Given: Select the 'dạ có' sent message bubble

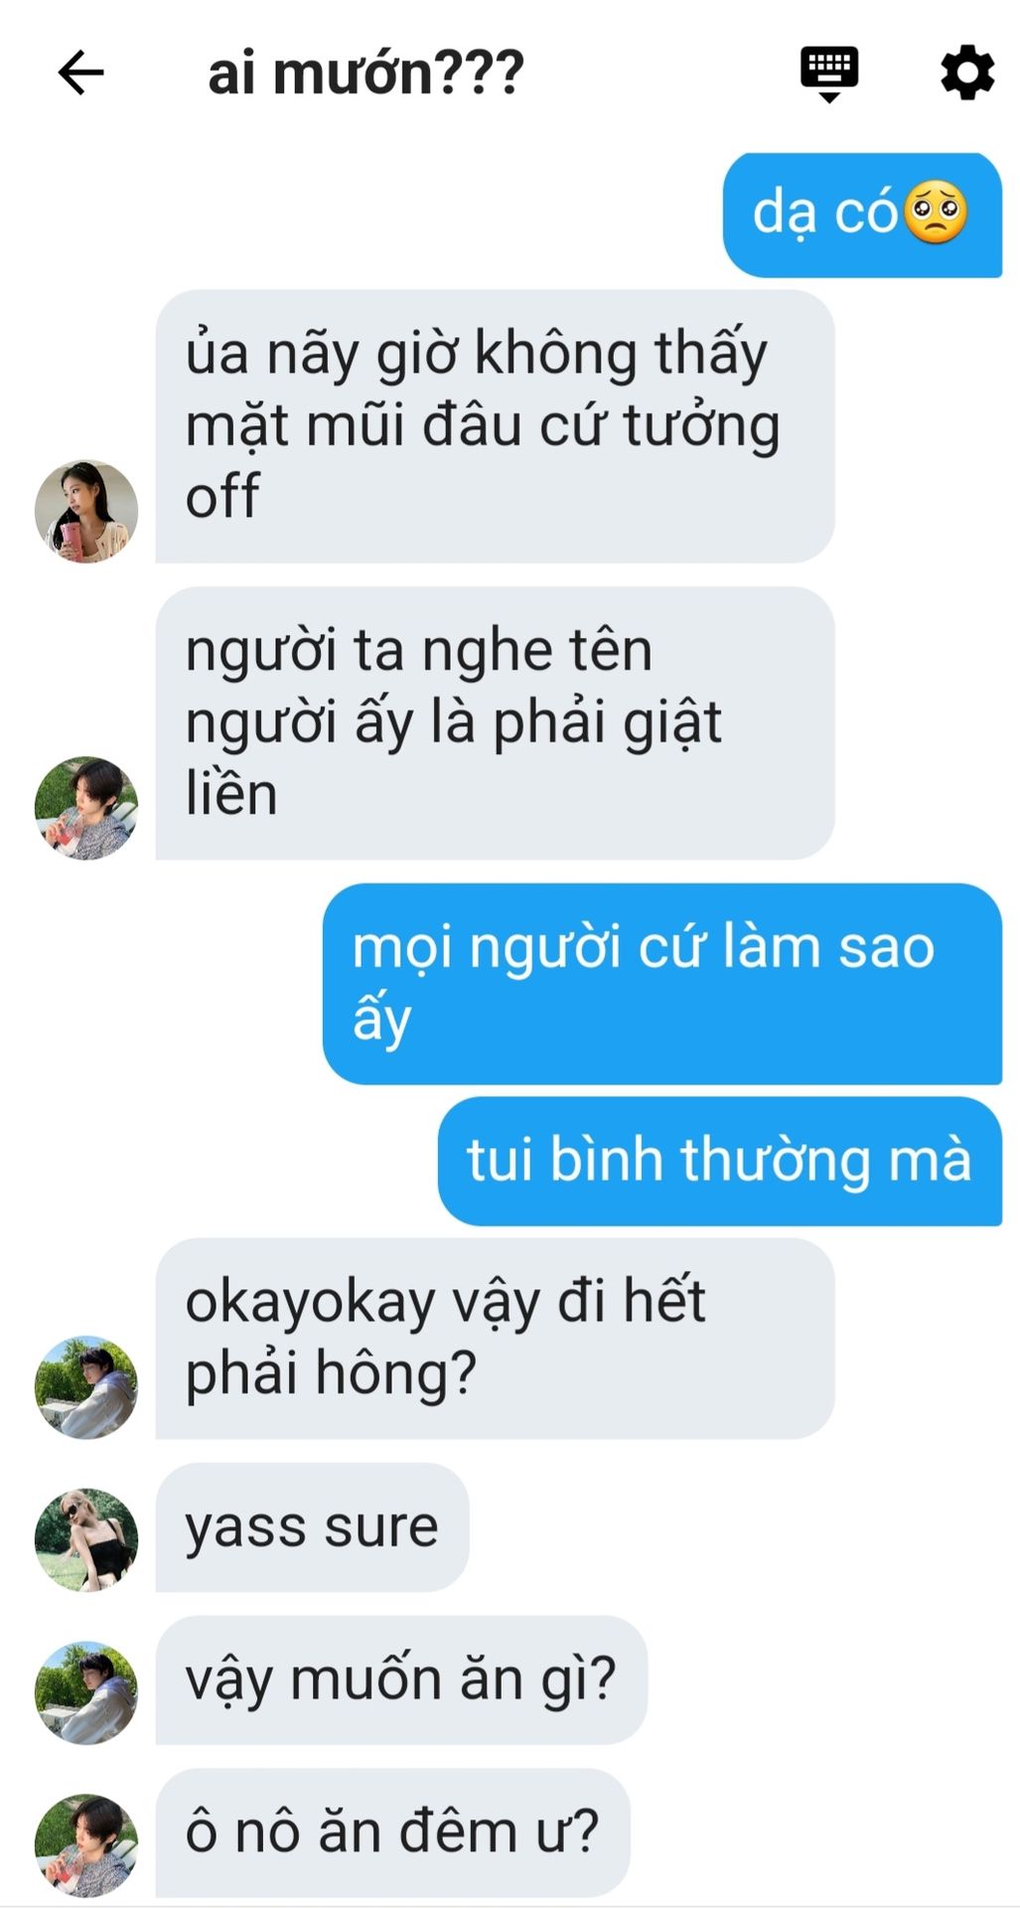Looking at the screenshot, I should pos(862,215).
